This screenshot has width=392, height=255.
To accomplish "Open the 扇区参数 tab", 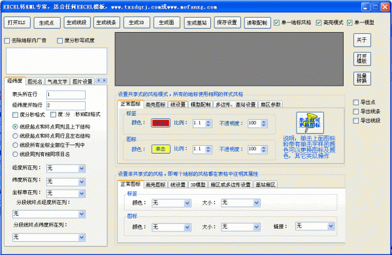I will (x=270, y=105).
